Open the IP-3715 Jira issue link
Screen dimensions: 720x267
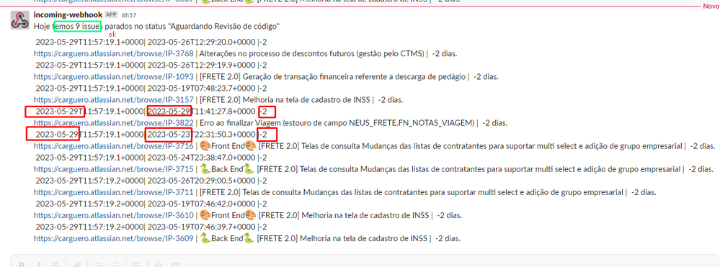[x=113, y=169]
